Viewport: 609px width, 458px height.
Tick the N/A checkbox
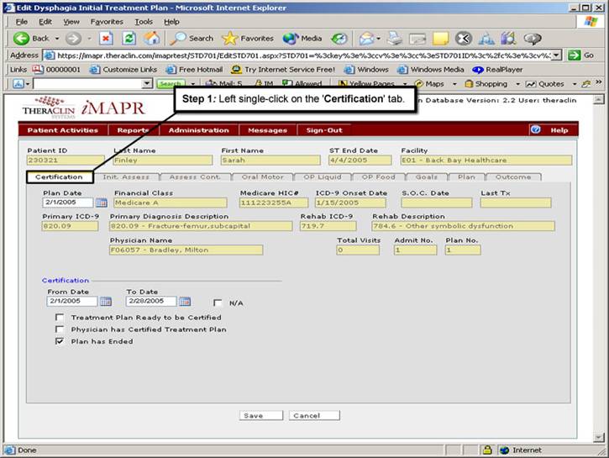tap(218, 303)
